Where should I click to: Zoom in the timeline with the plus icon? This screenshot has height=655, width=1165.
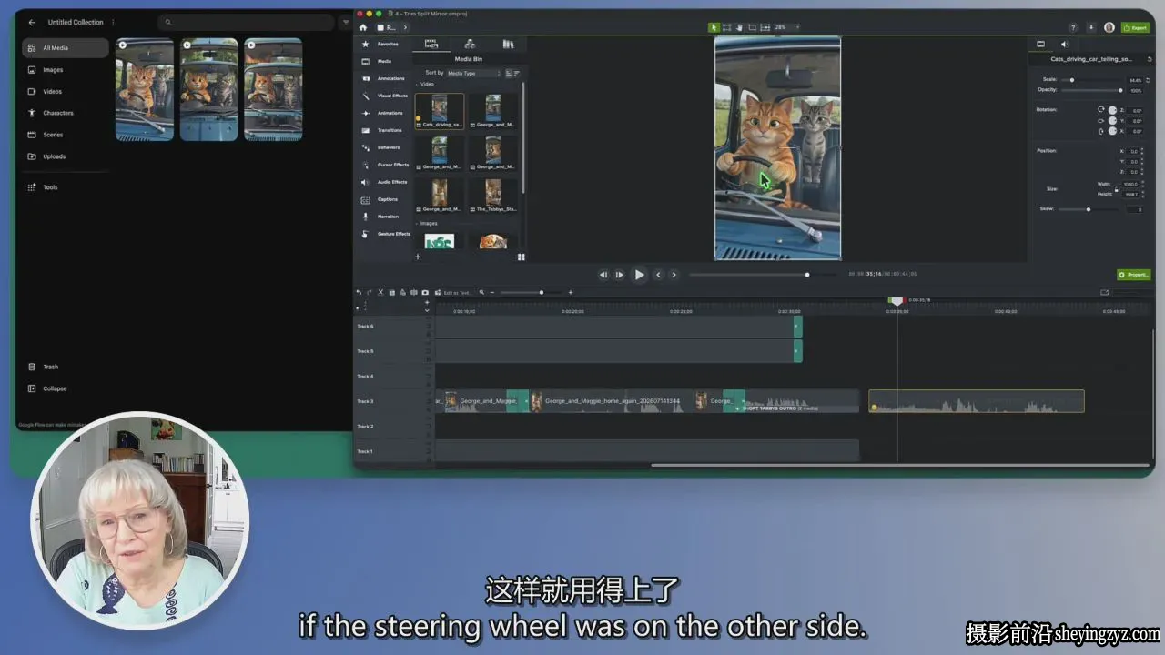point(571,292)
